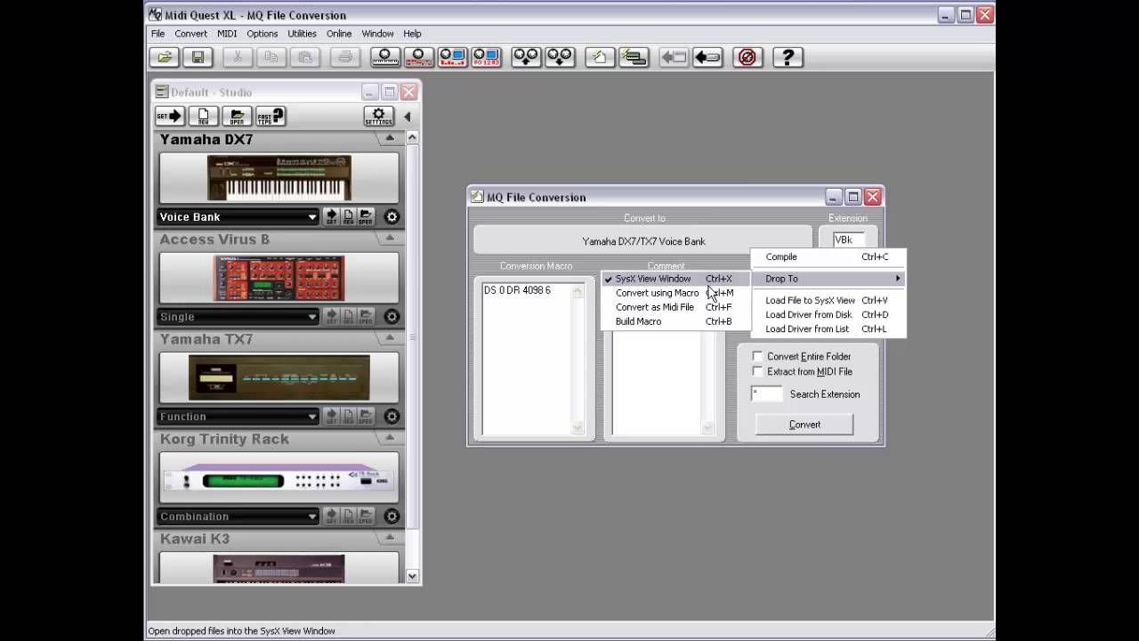Click the Access Virus B thumbnail

279,278
